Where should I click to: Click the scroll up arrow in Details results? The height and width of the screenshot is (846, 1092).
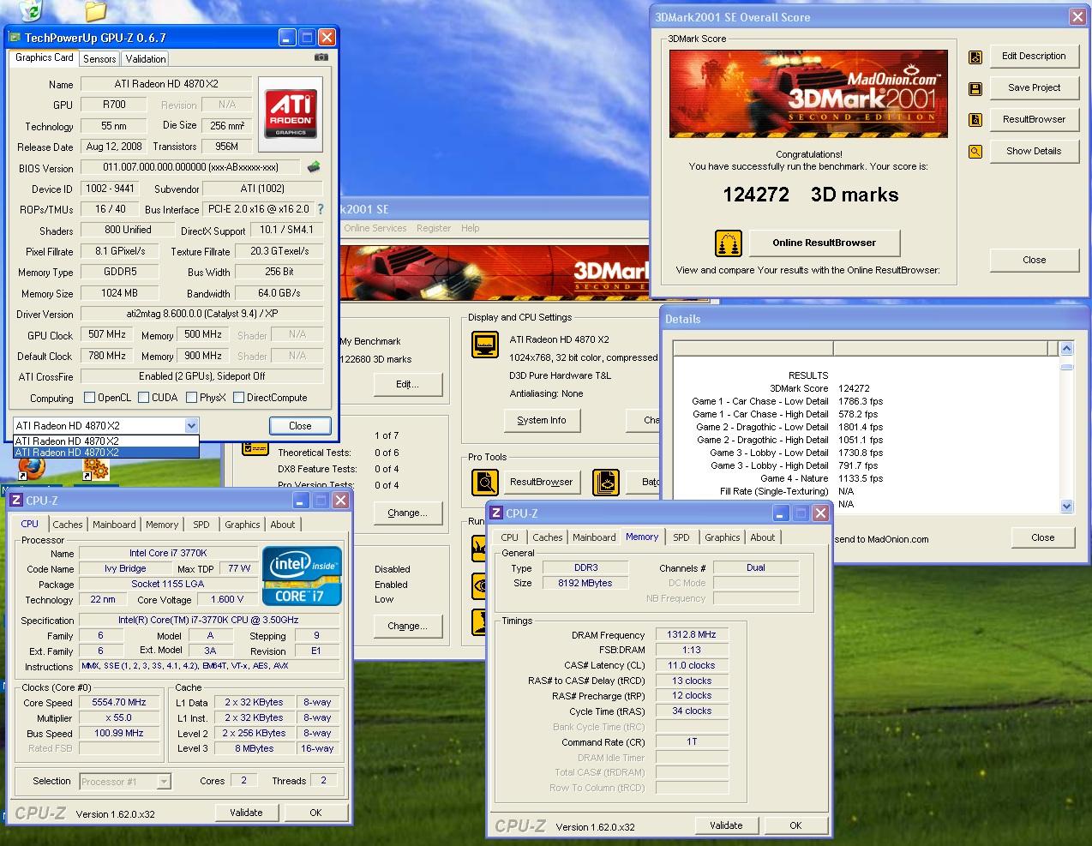[x=1067, y=349]
